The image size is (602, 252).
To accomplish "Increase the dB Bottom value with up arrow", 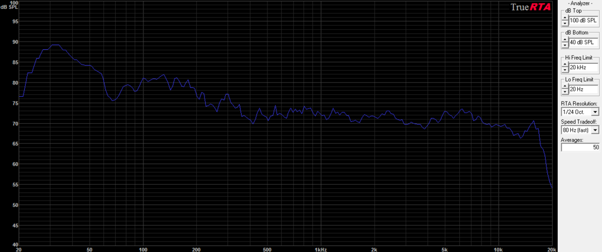I will 564,40.
